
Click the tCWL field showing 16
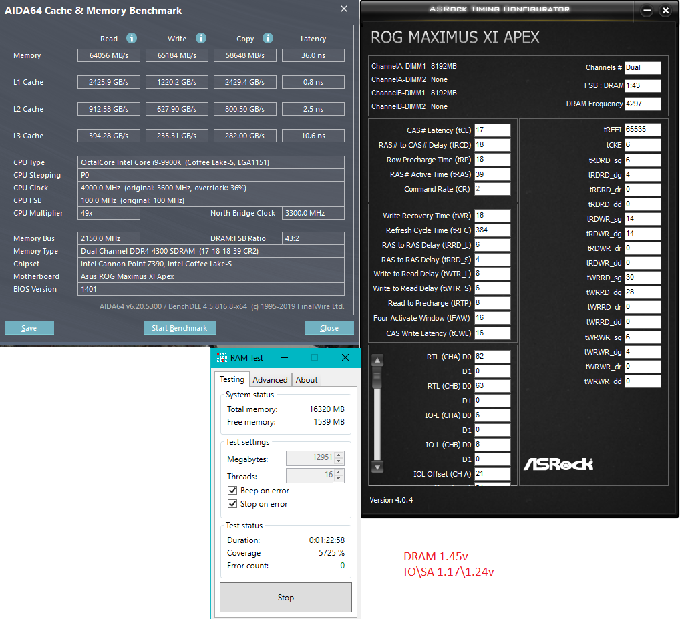(492, 333)
